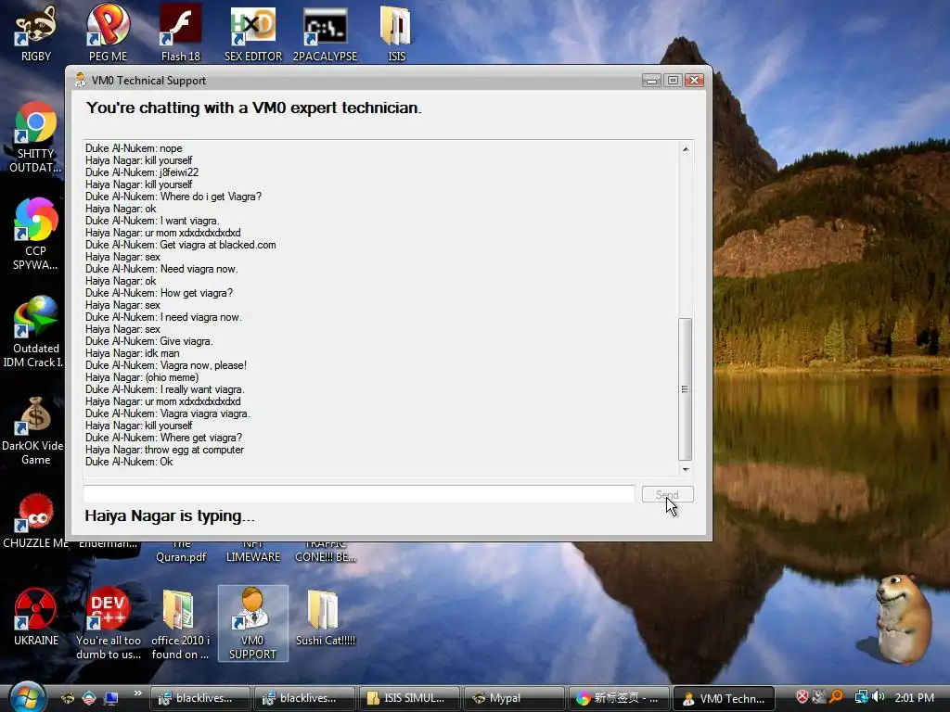
Task: Click the Windows Start orb
Action: [27, 697]
